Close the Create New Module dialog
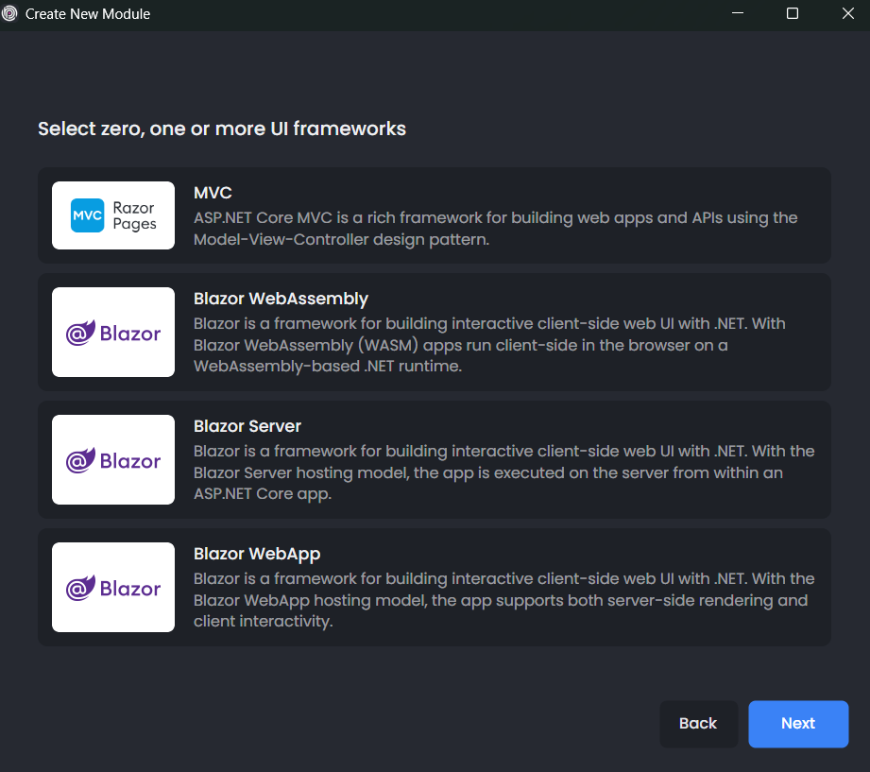The height and width of the screenshot is (772, 870). pos(847,14)
